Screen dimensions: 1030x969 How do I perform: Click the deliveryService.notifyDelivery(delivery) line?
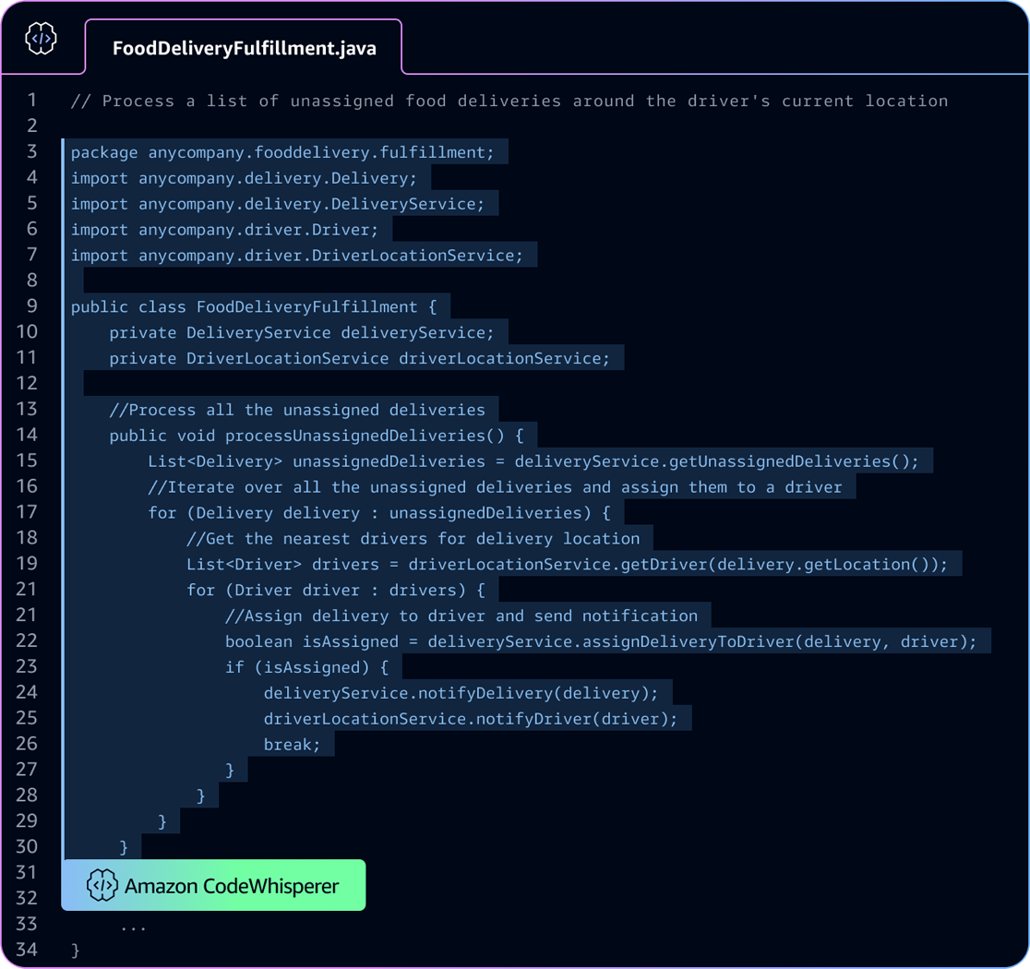coord(461,693)
